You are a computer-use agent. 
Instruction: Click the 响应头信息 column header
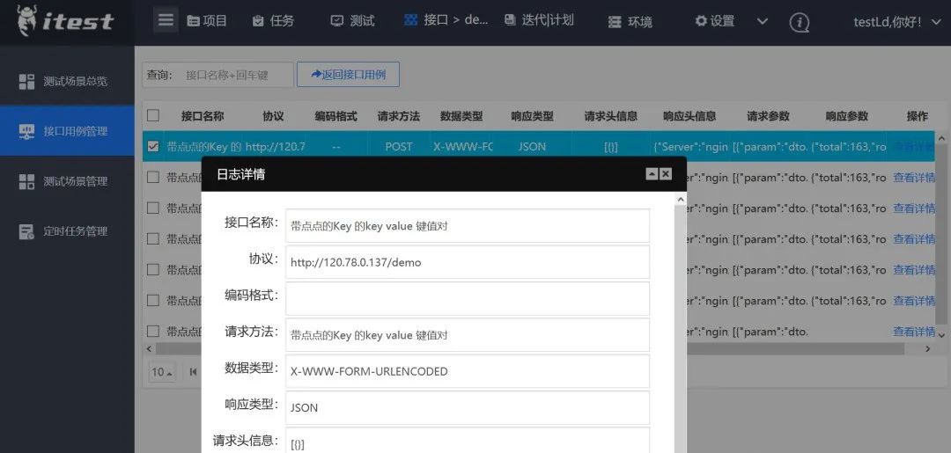(x=689, y=116)
